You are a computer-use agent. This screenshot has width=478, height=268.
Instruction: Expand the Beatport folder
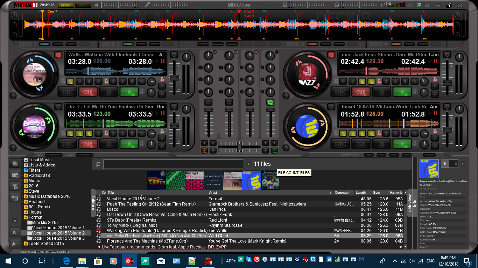point(22,202)
